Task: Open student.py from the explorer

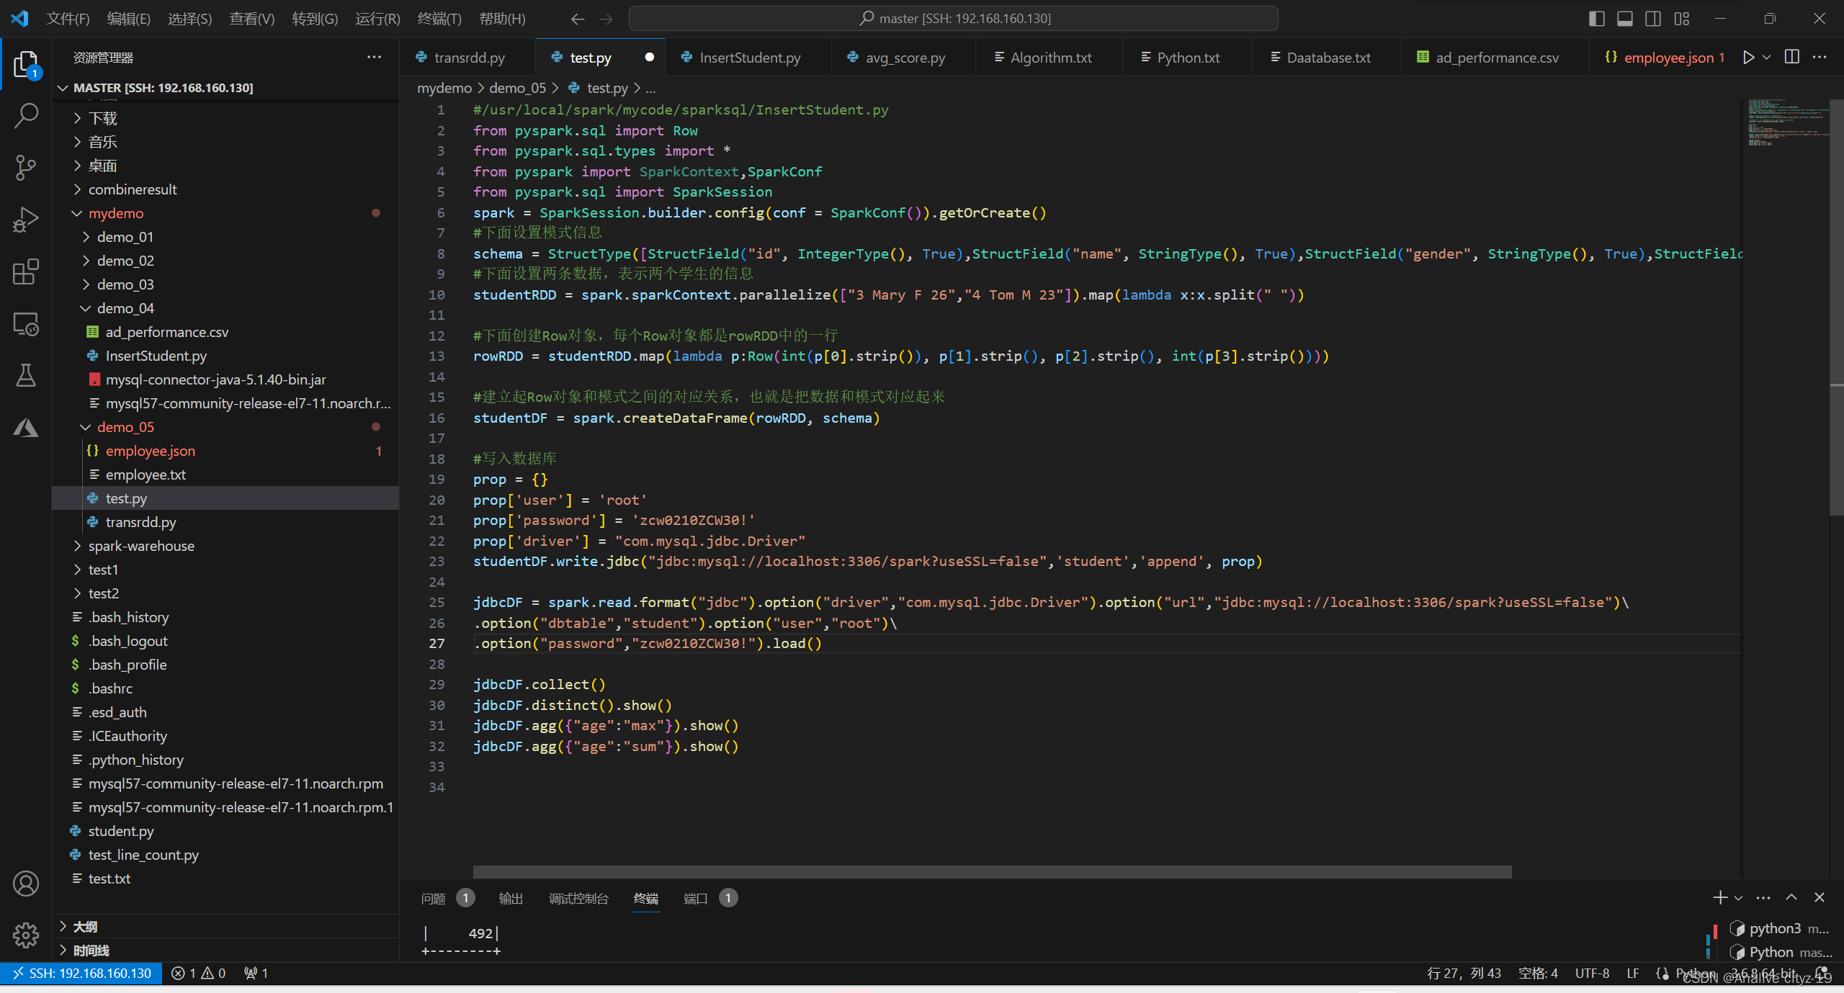Action: (225, 831)
